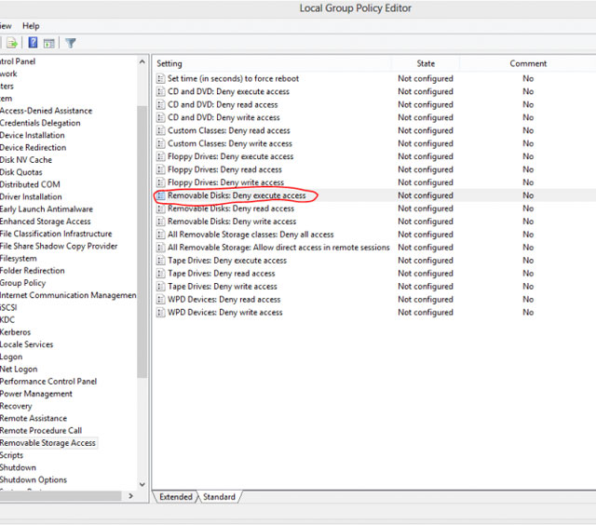The image size is (596, 525).
Task: Open the Help menu
Action: [x=31, y=26]
